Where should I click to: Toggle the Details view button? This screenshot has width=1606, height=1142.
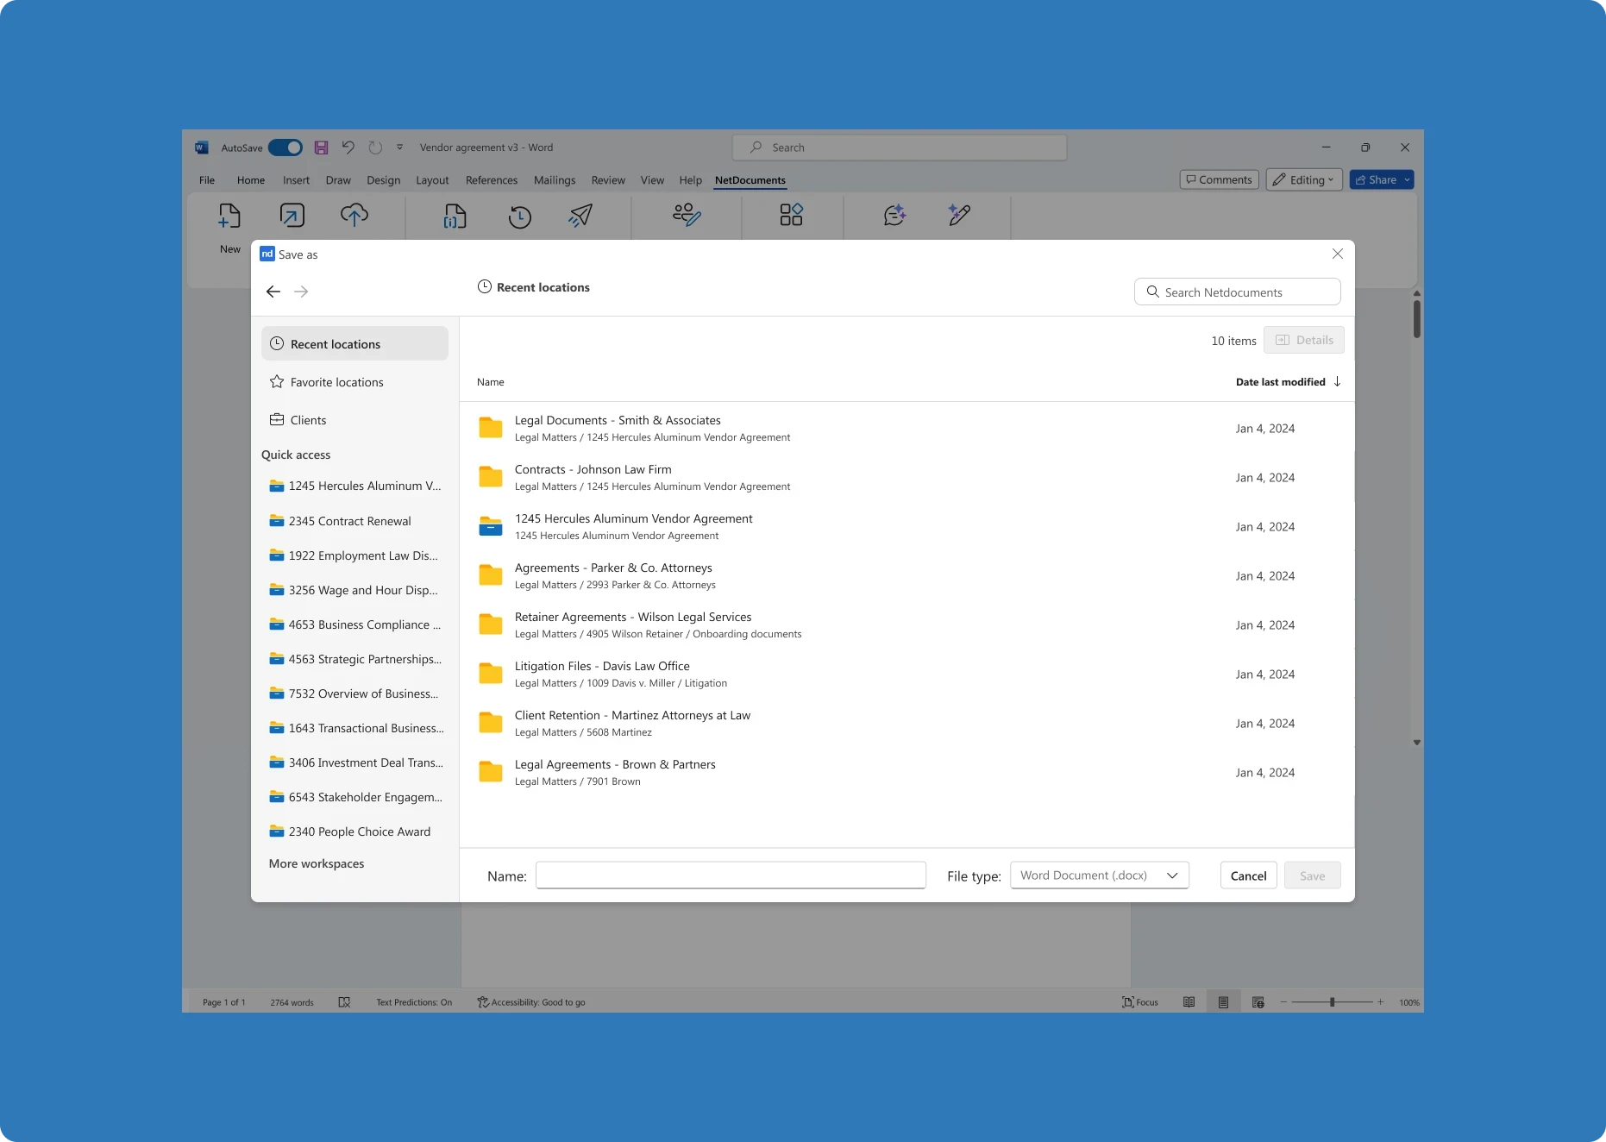1303,340
